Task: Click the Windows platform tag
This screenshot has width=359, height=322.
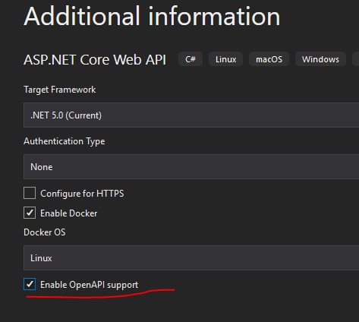Action: coord(320,59)
